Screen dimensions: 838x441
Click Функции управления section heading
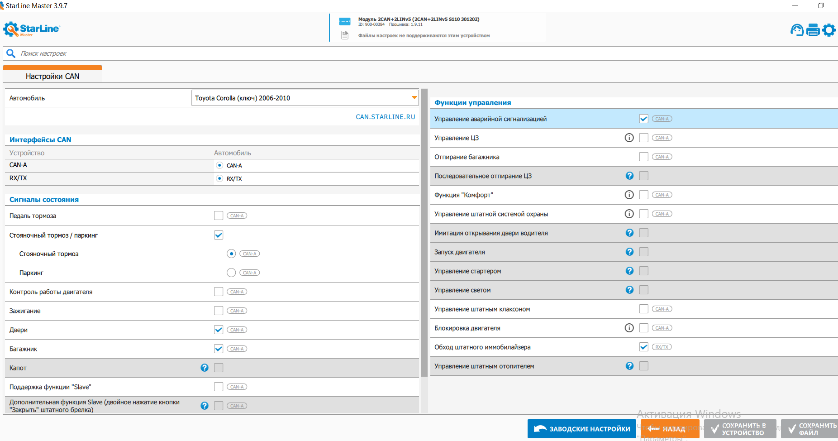coord(473,103)
